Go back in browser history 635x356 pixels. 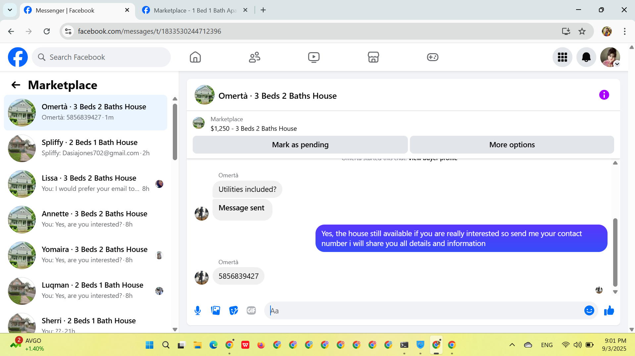point(11,31)
